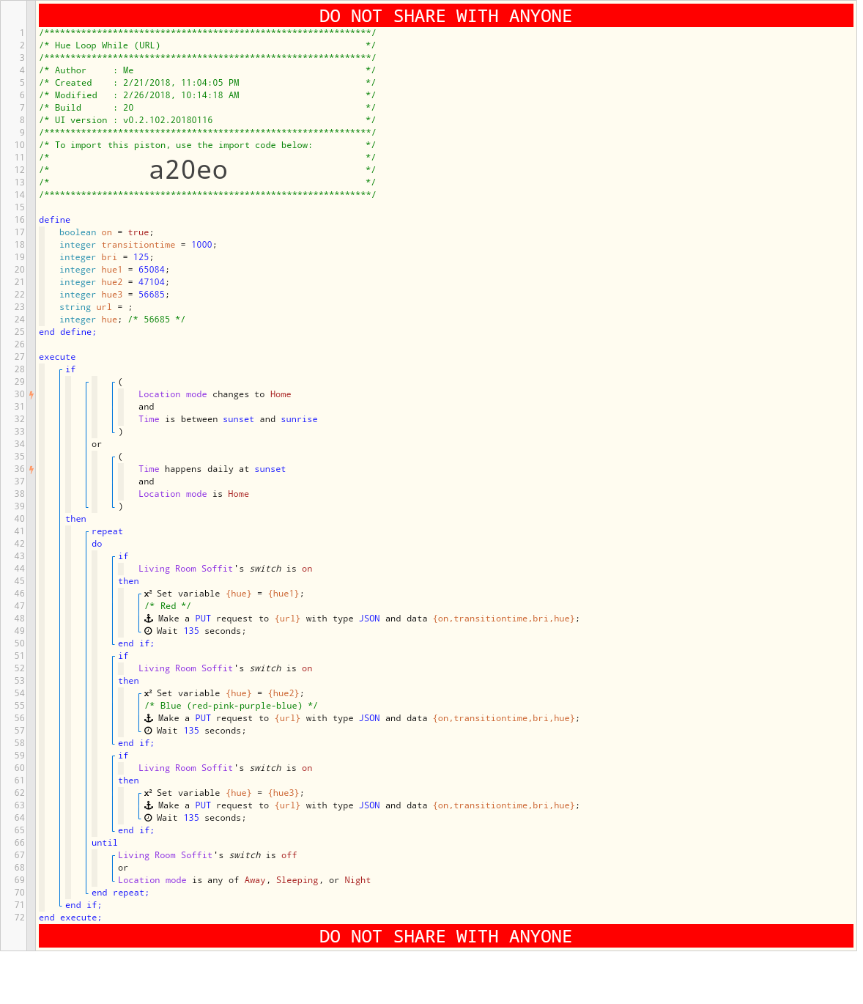Select the define keyword on line 16
The image size is (863, 1004).
(x=55, y=220)
